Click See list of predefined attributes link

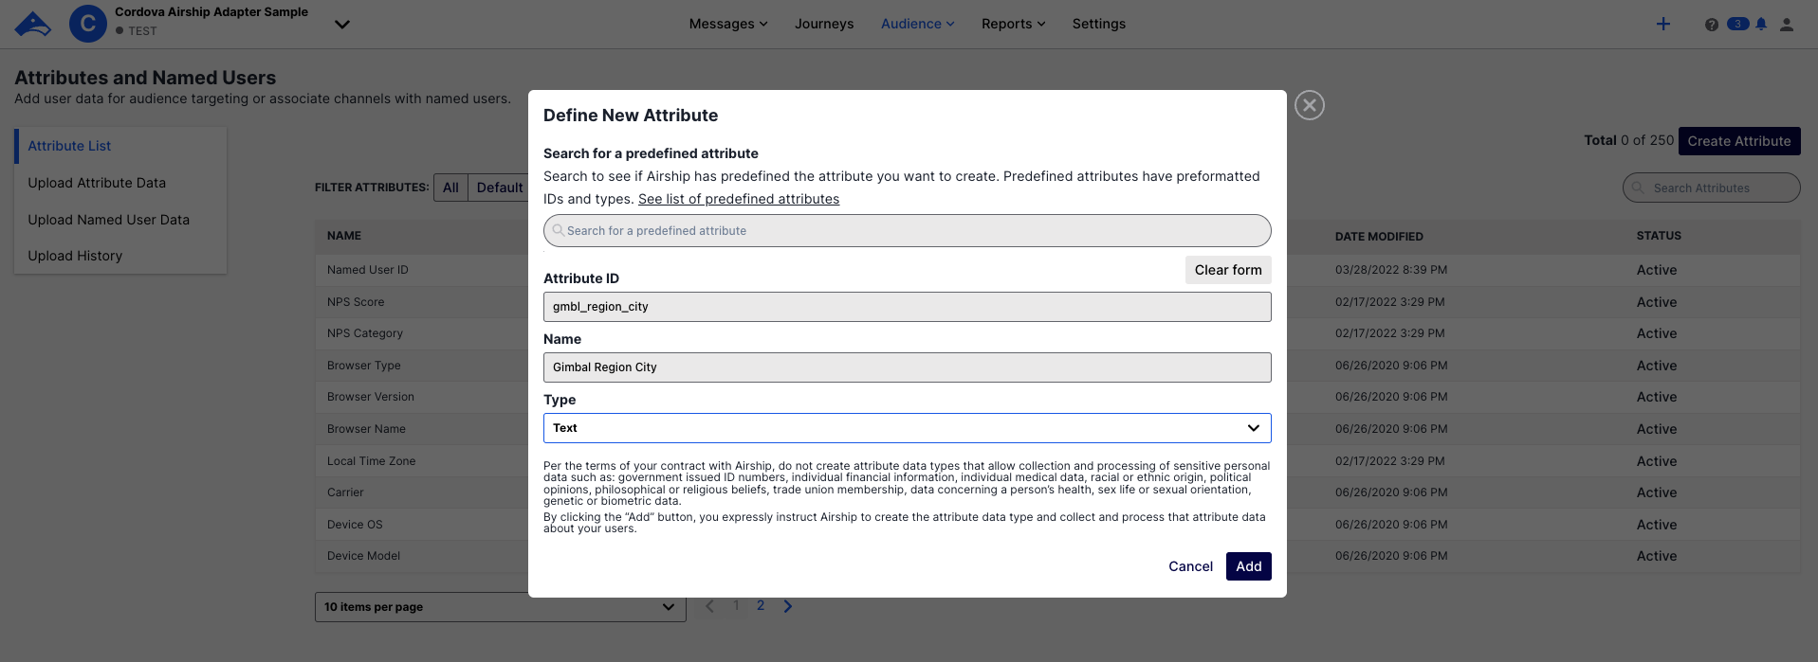[x=739, y=199]
